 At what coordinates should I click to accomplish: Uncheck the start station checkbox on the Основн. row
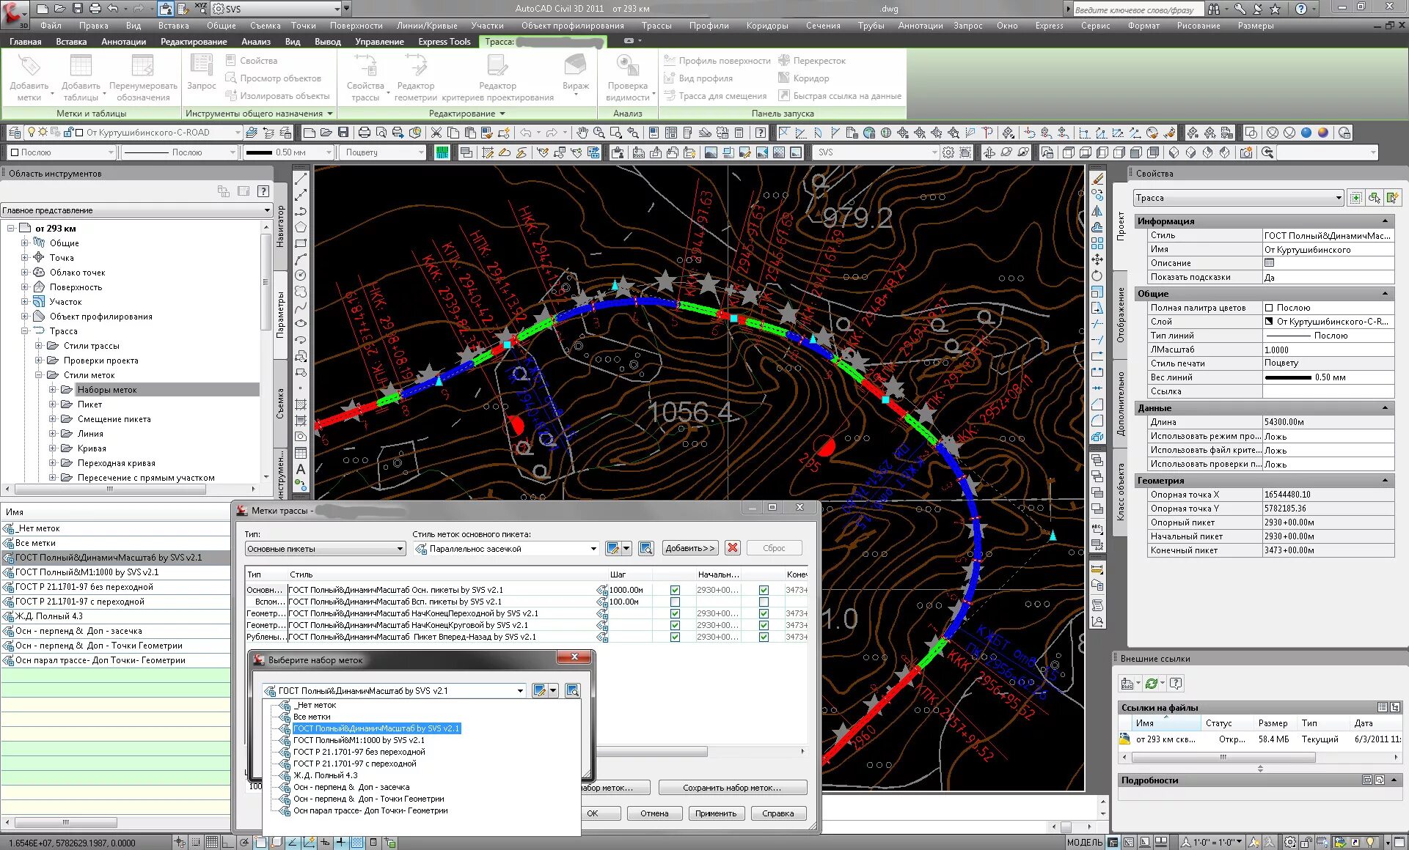tap(675, 590)
